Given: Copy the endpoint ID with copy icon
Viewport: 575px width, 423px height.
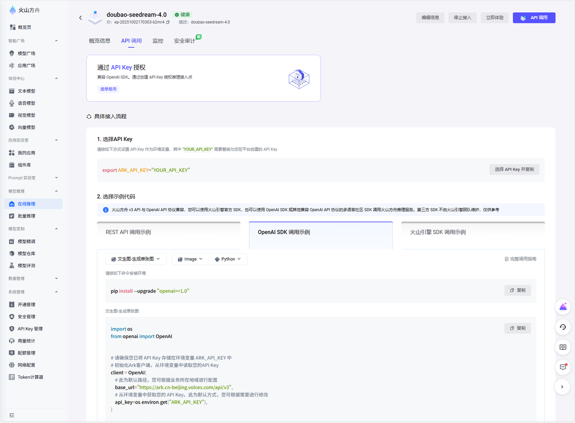Looking at the screenshot, I should click(x=168, y=22).
